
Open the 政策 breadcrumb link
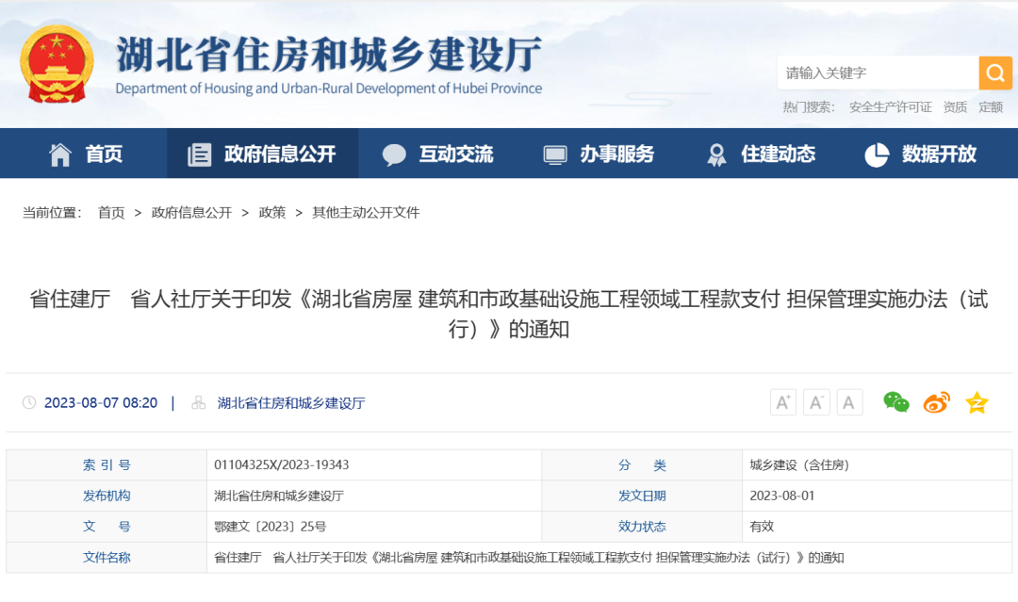(x=271, y=213)
